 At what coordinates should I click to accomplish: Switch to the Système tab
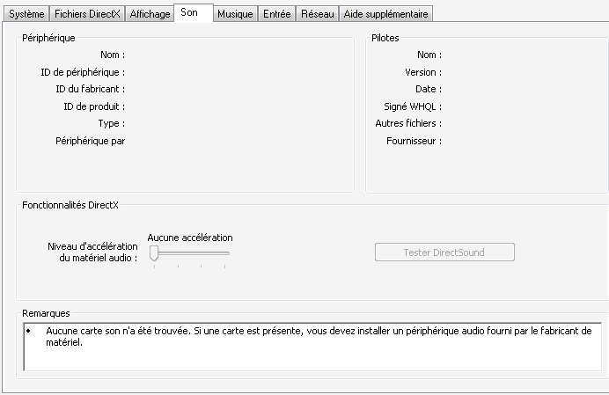pos(26,14)
